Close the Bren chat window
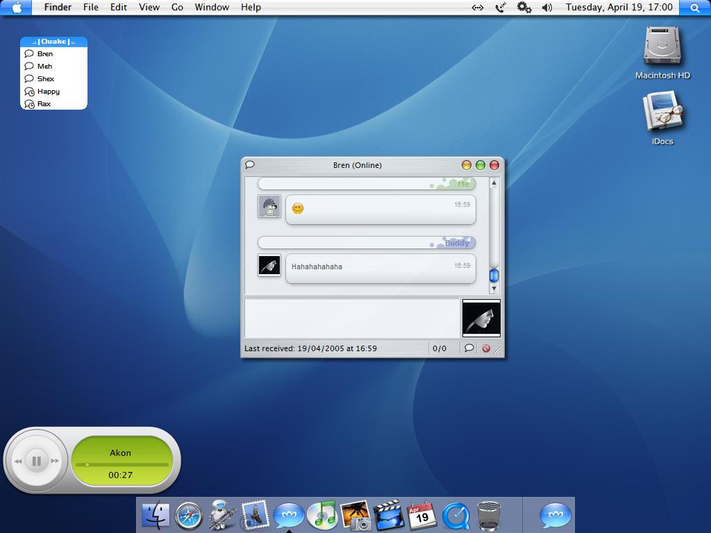Screen dimensions: 711x533 (494, 165)
